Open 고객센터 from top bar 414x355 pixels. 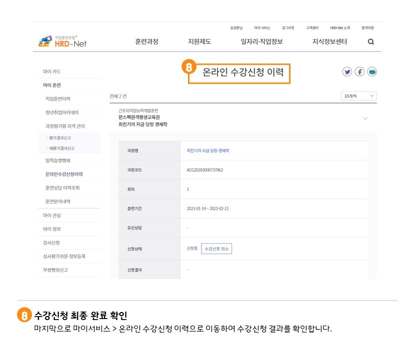(312, 28)
